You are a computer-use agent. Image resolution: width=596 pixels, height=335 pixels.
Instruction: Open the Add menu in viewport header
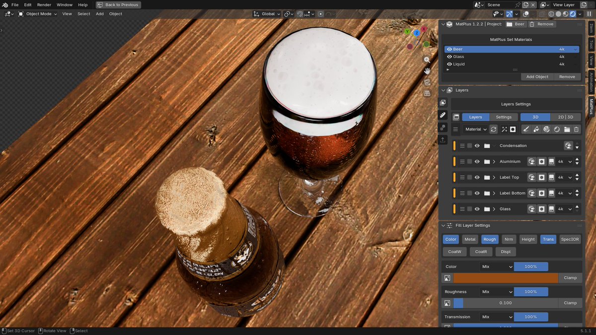(x=100, y=14)
